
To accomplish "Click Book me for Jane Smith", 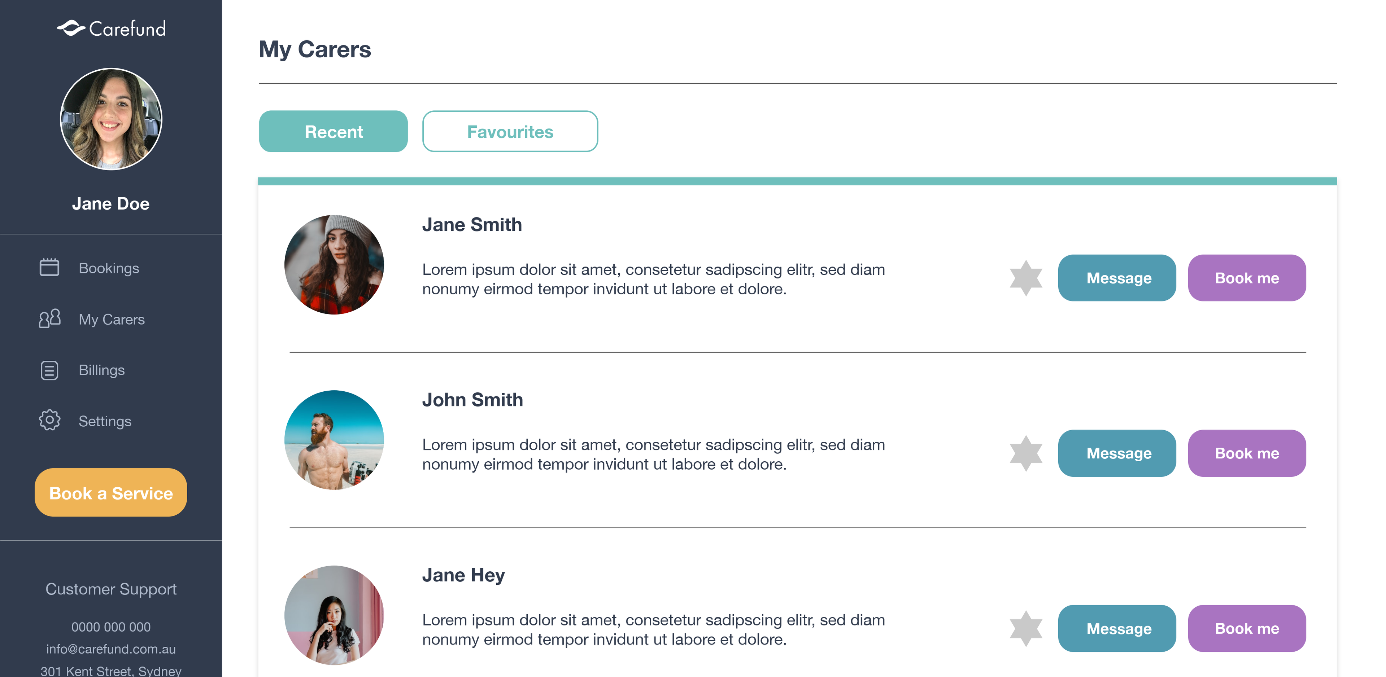I will (x=1246, y=278).
